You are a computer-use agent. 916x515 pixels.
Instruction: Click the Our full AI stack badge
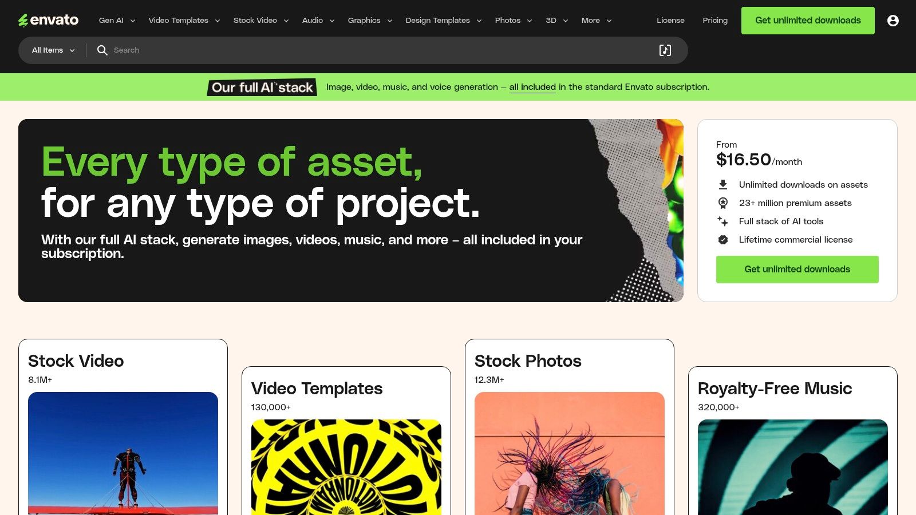(262, 87)
